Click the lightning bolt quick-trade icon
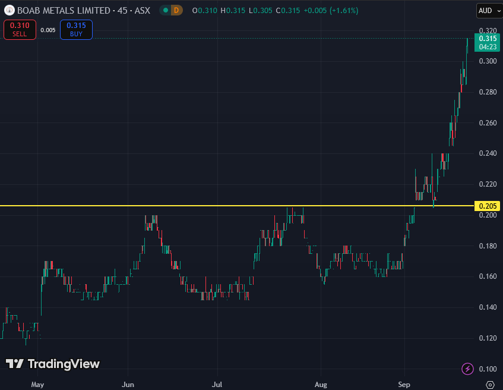Screen dimensions: 503x390 point(469,369)
